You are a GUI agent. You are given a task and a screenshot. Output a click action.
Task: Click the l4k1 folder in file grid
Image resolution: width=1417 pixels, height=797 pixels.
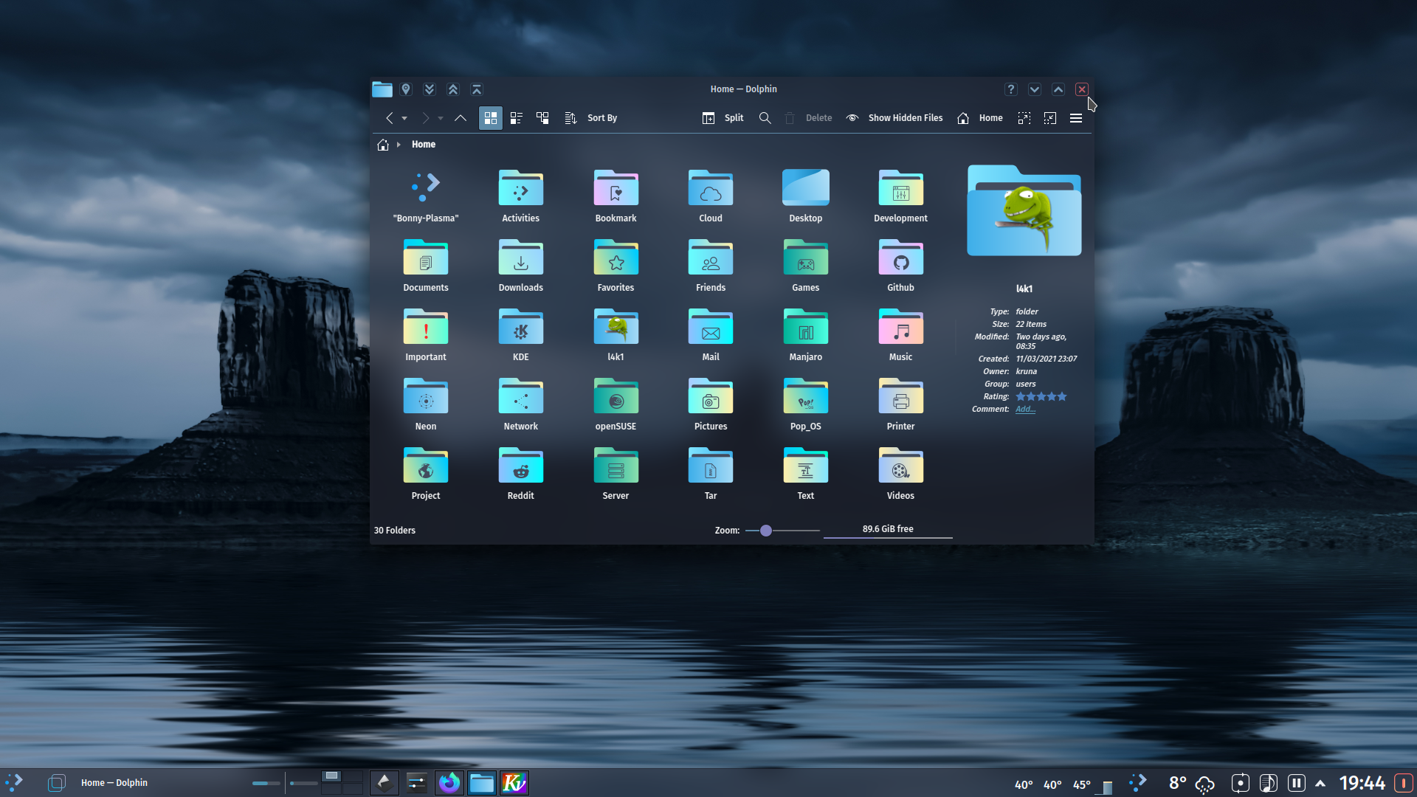pyautogui.click(x=616, y=335)
